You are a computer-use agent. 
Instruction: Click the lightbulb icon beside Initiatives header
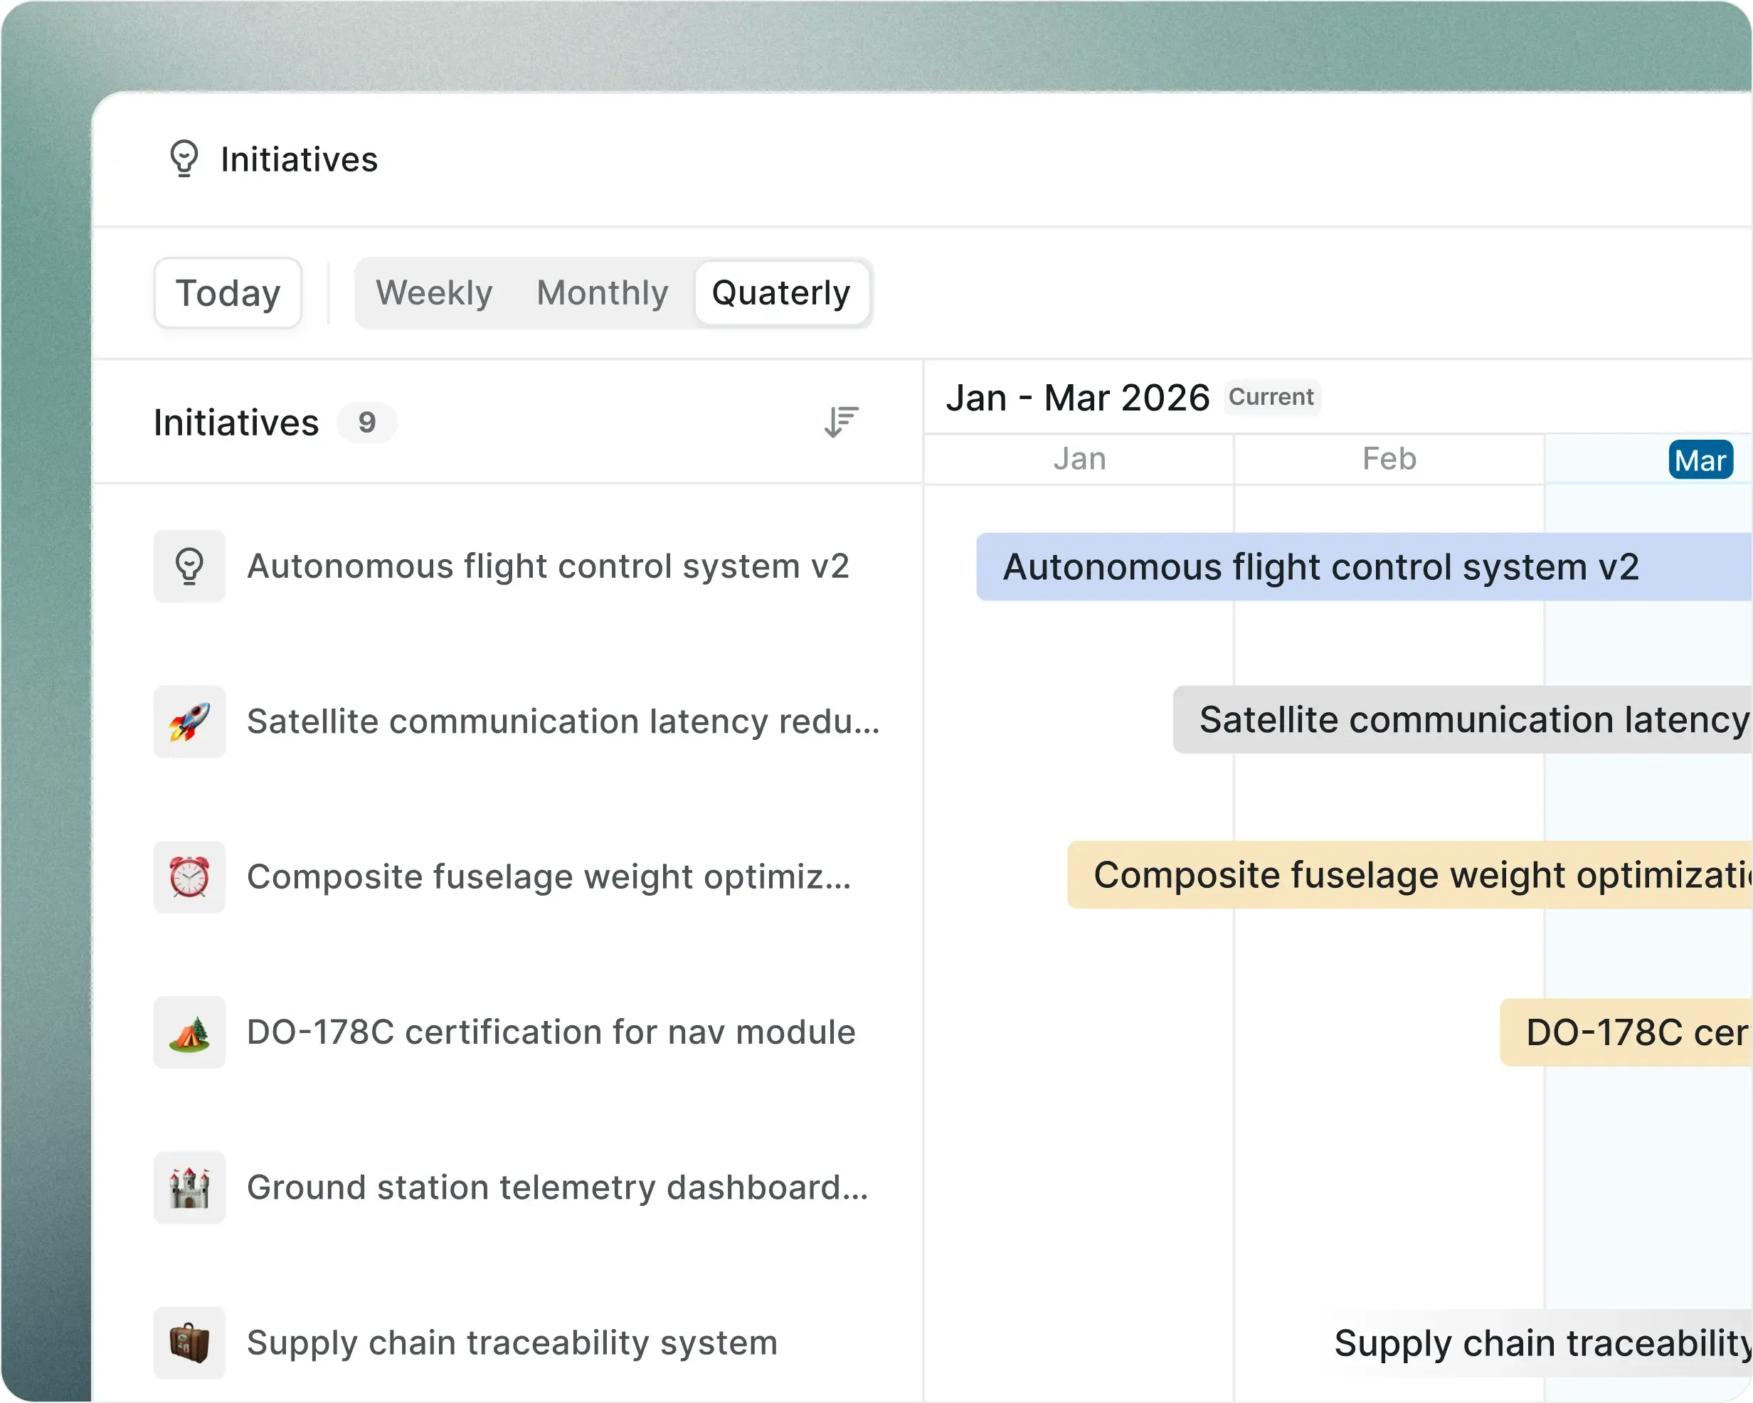tap(184, 159)
